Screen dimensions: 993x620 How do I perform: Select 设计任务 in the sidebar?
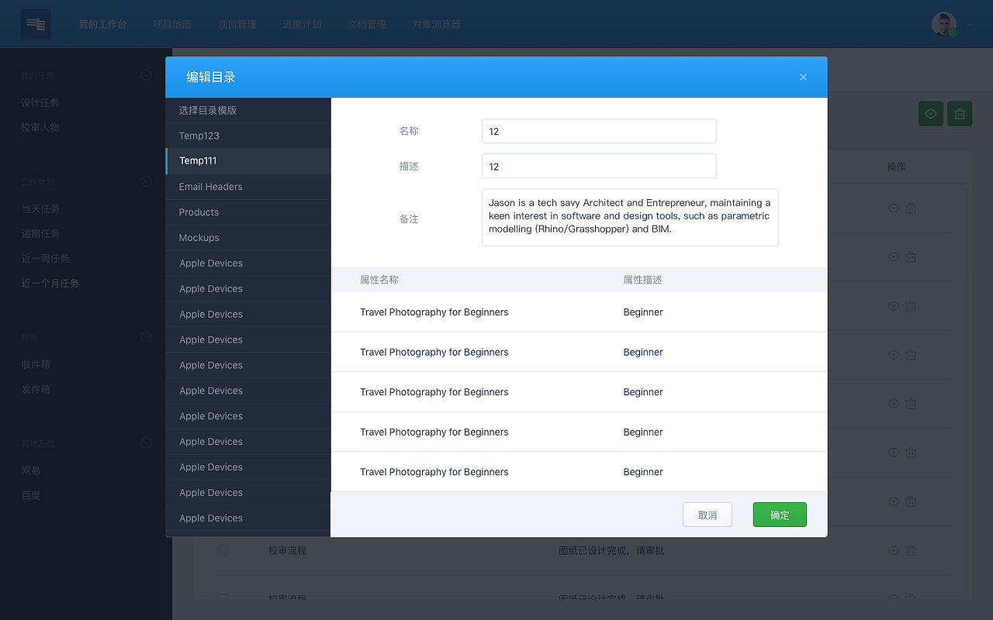(x=40, y=103)
